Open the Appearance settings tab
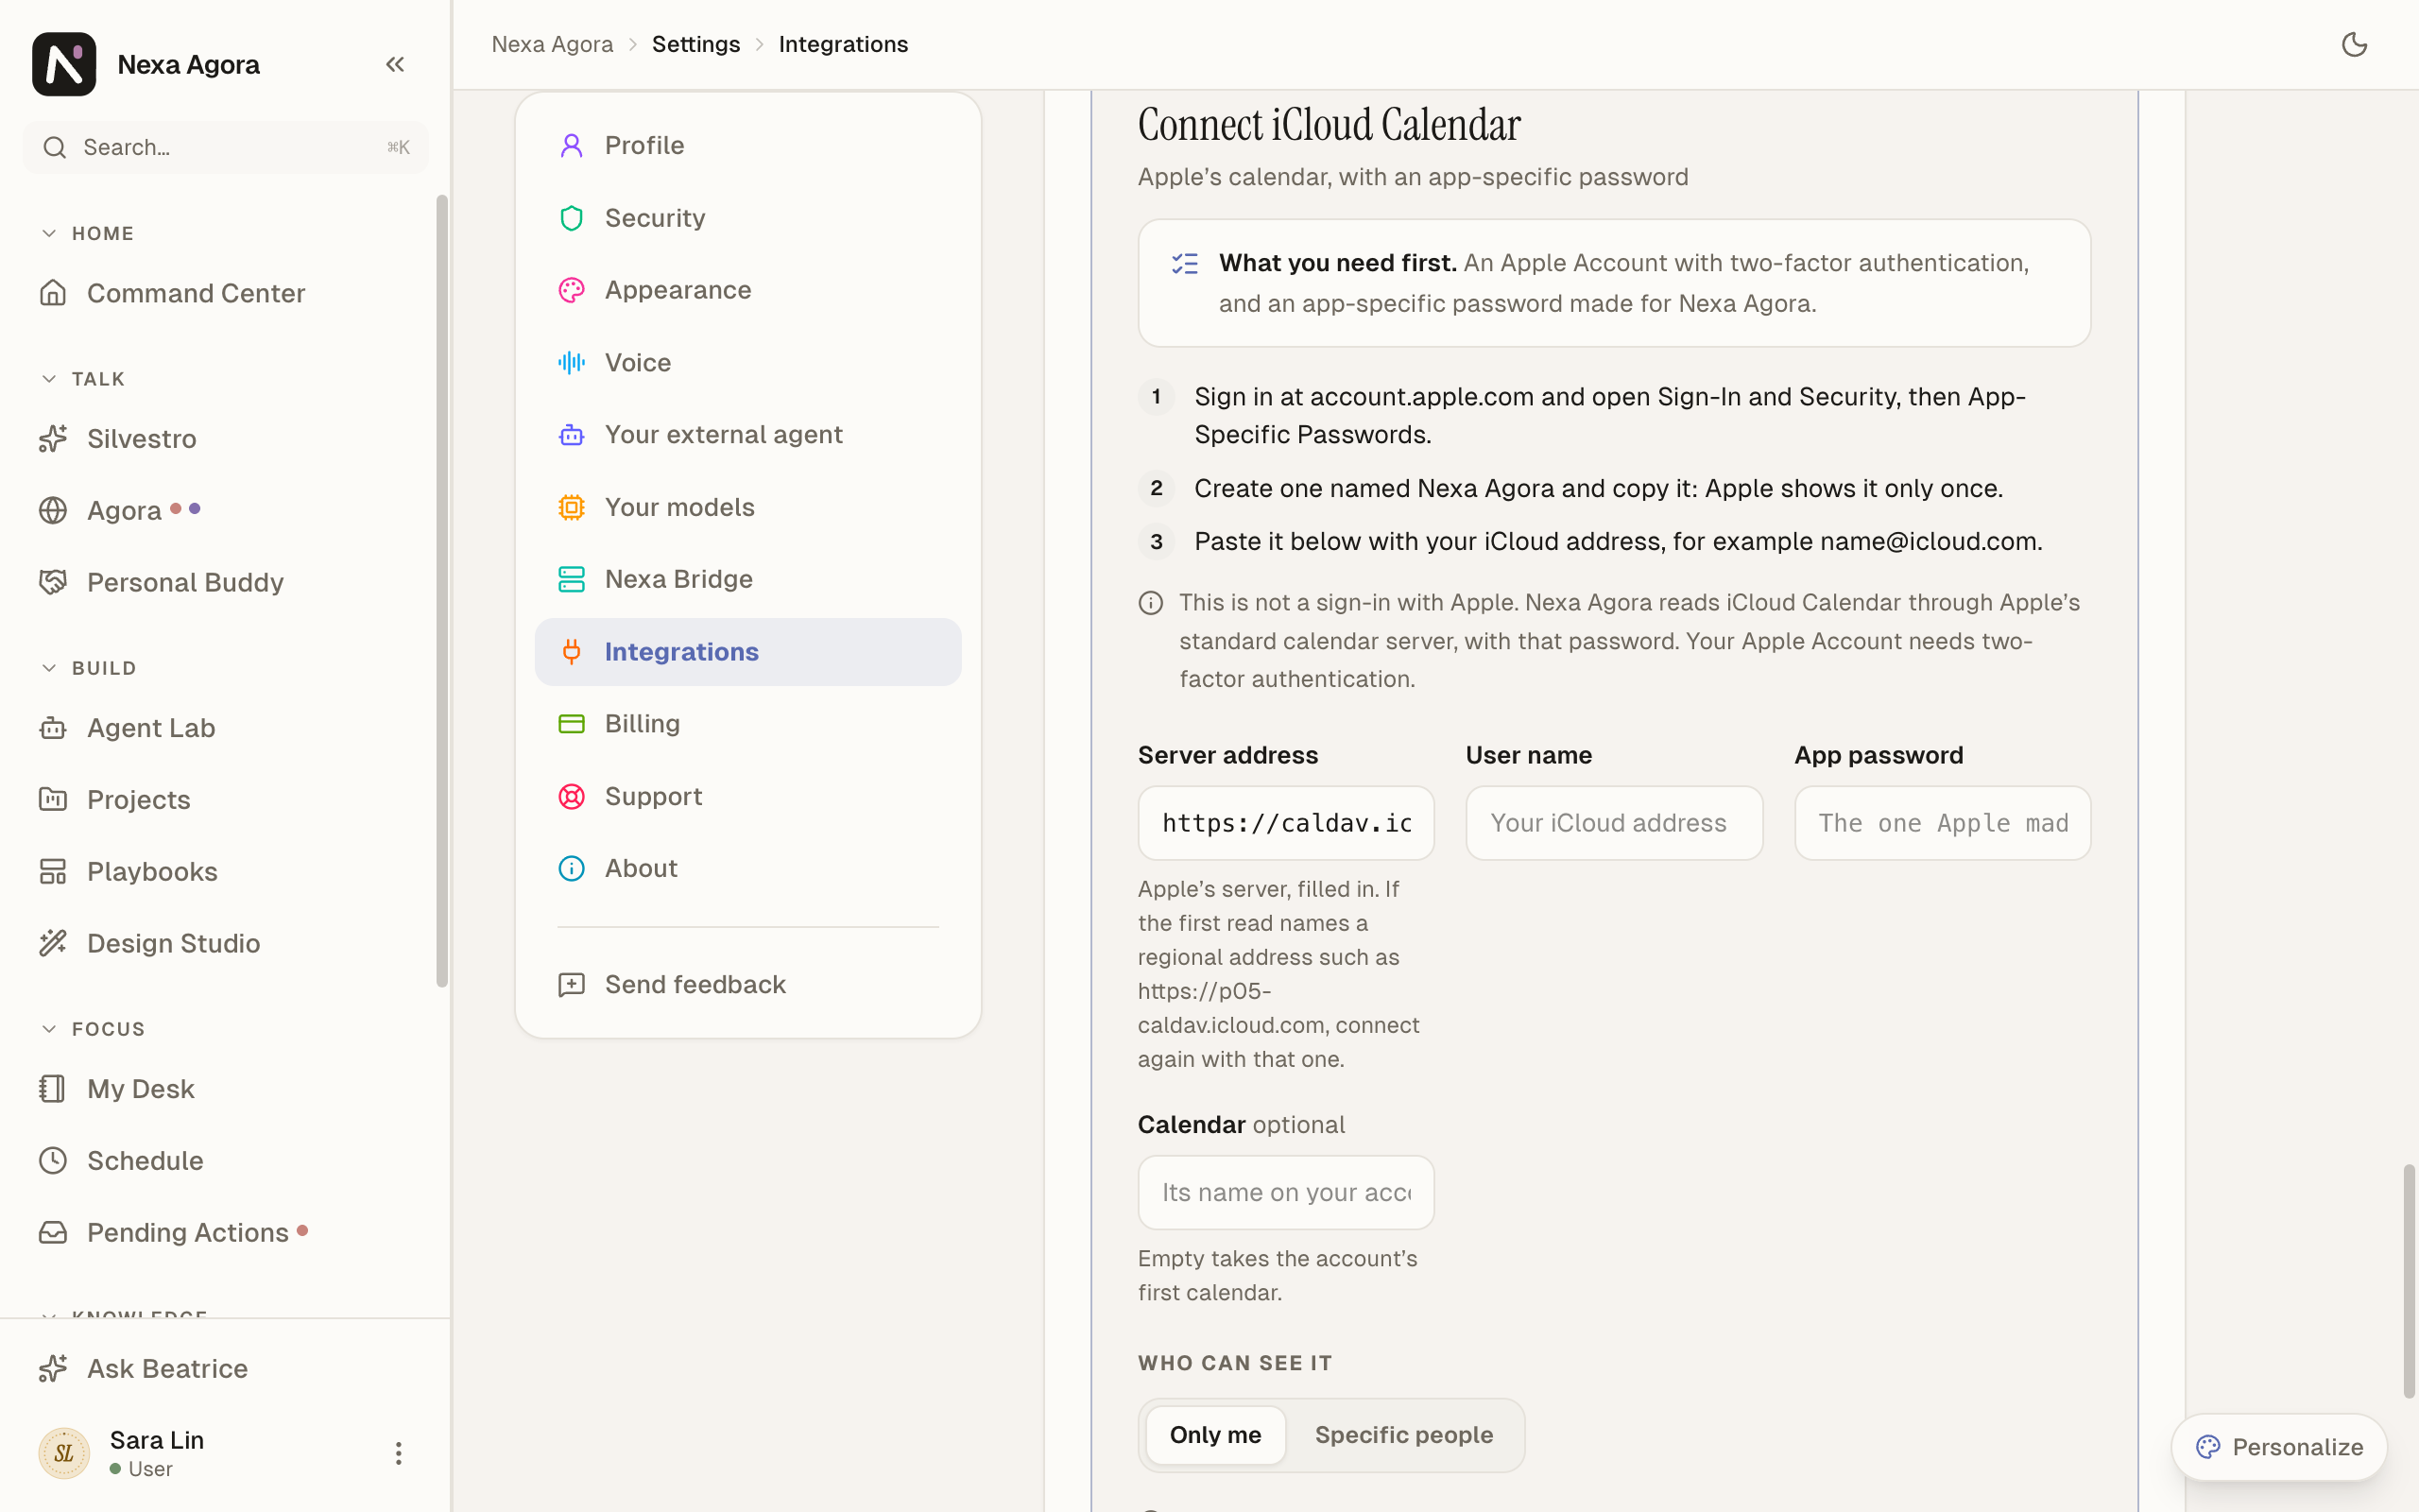 click(747, 290)
